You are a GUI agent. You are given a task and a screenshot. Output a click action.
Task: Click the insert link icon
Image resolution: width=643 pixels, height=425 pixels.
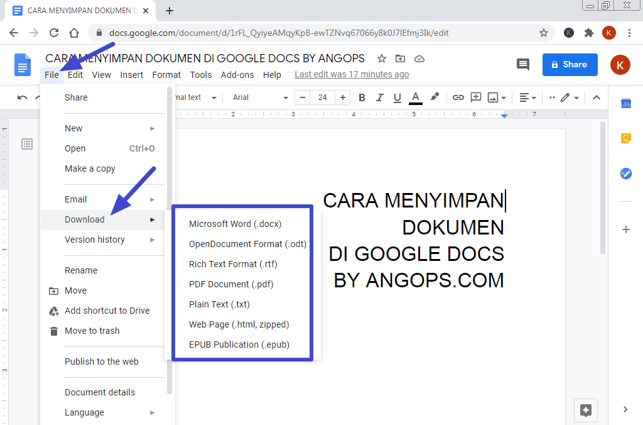click(458, 97)
